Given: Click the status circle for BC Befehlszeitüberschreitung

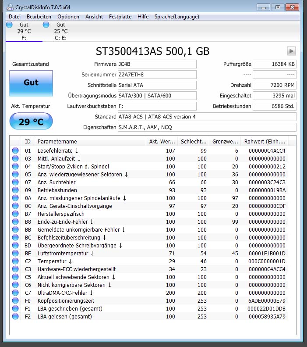Looking at the screenshot, I should point(15,237).
